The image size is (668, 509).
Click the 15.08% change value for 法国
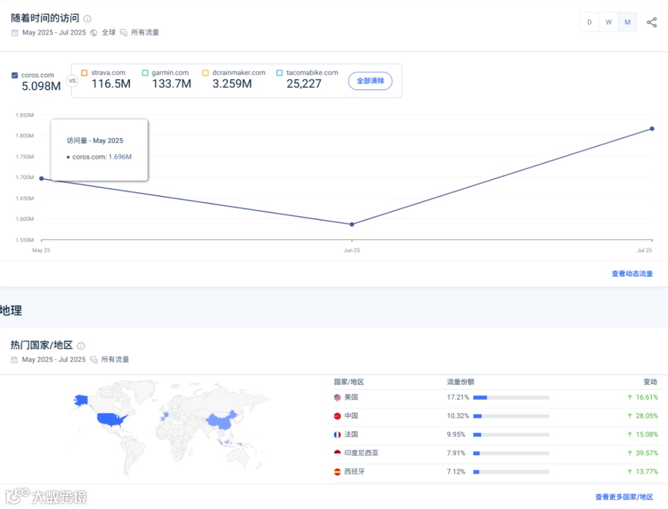click(x=647, y=434)
